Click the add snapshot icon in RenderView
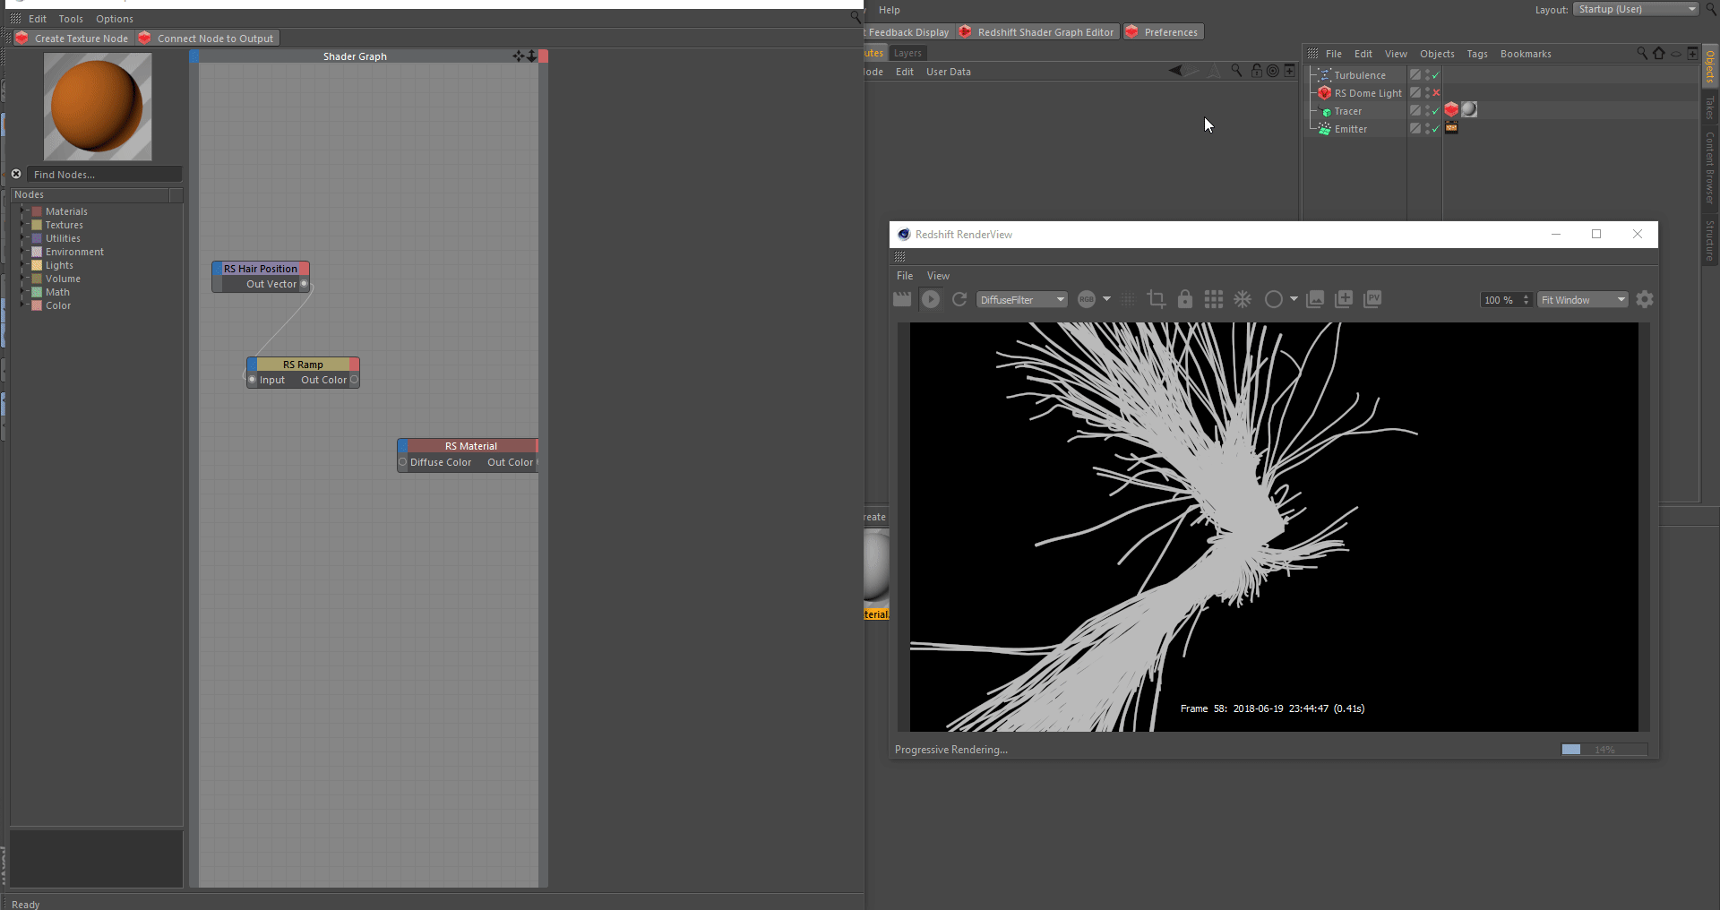This screenshot has width=1720, height=910. [1344, 299]
